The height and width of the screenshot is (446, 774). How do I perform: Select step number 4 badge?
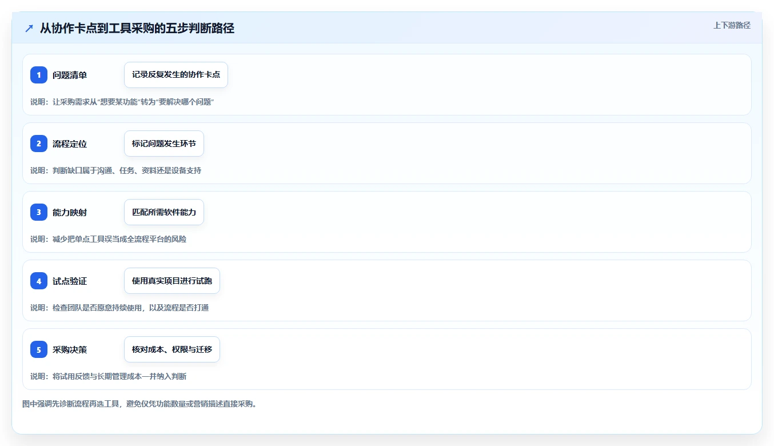(x=39, y=281)
